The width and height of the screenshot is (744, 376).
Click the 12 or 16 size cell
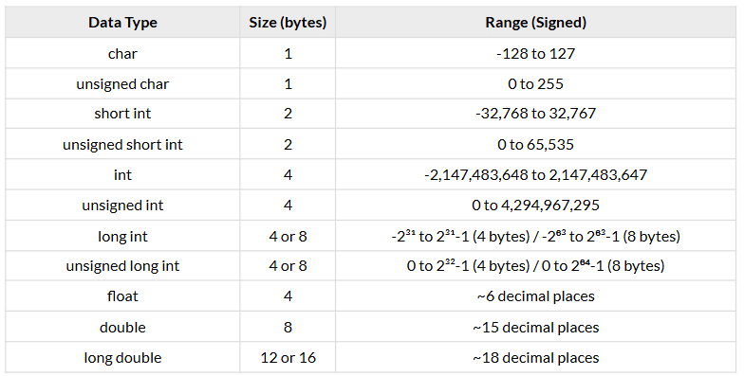pyautogui.click(x=288, y=358)
